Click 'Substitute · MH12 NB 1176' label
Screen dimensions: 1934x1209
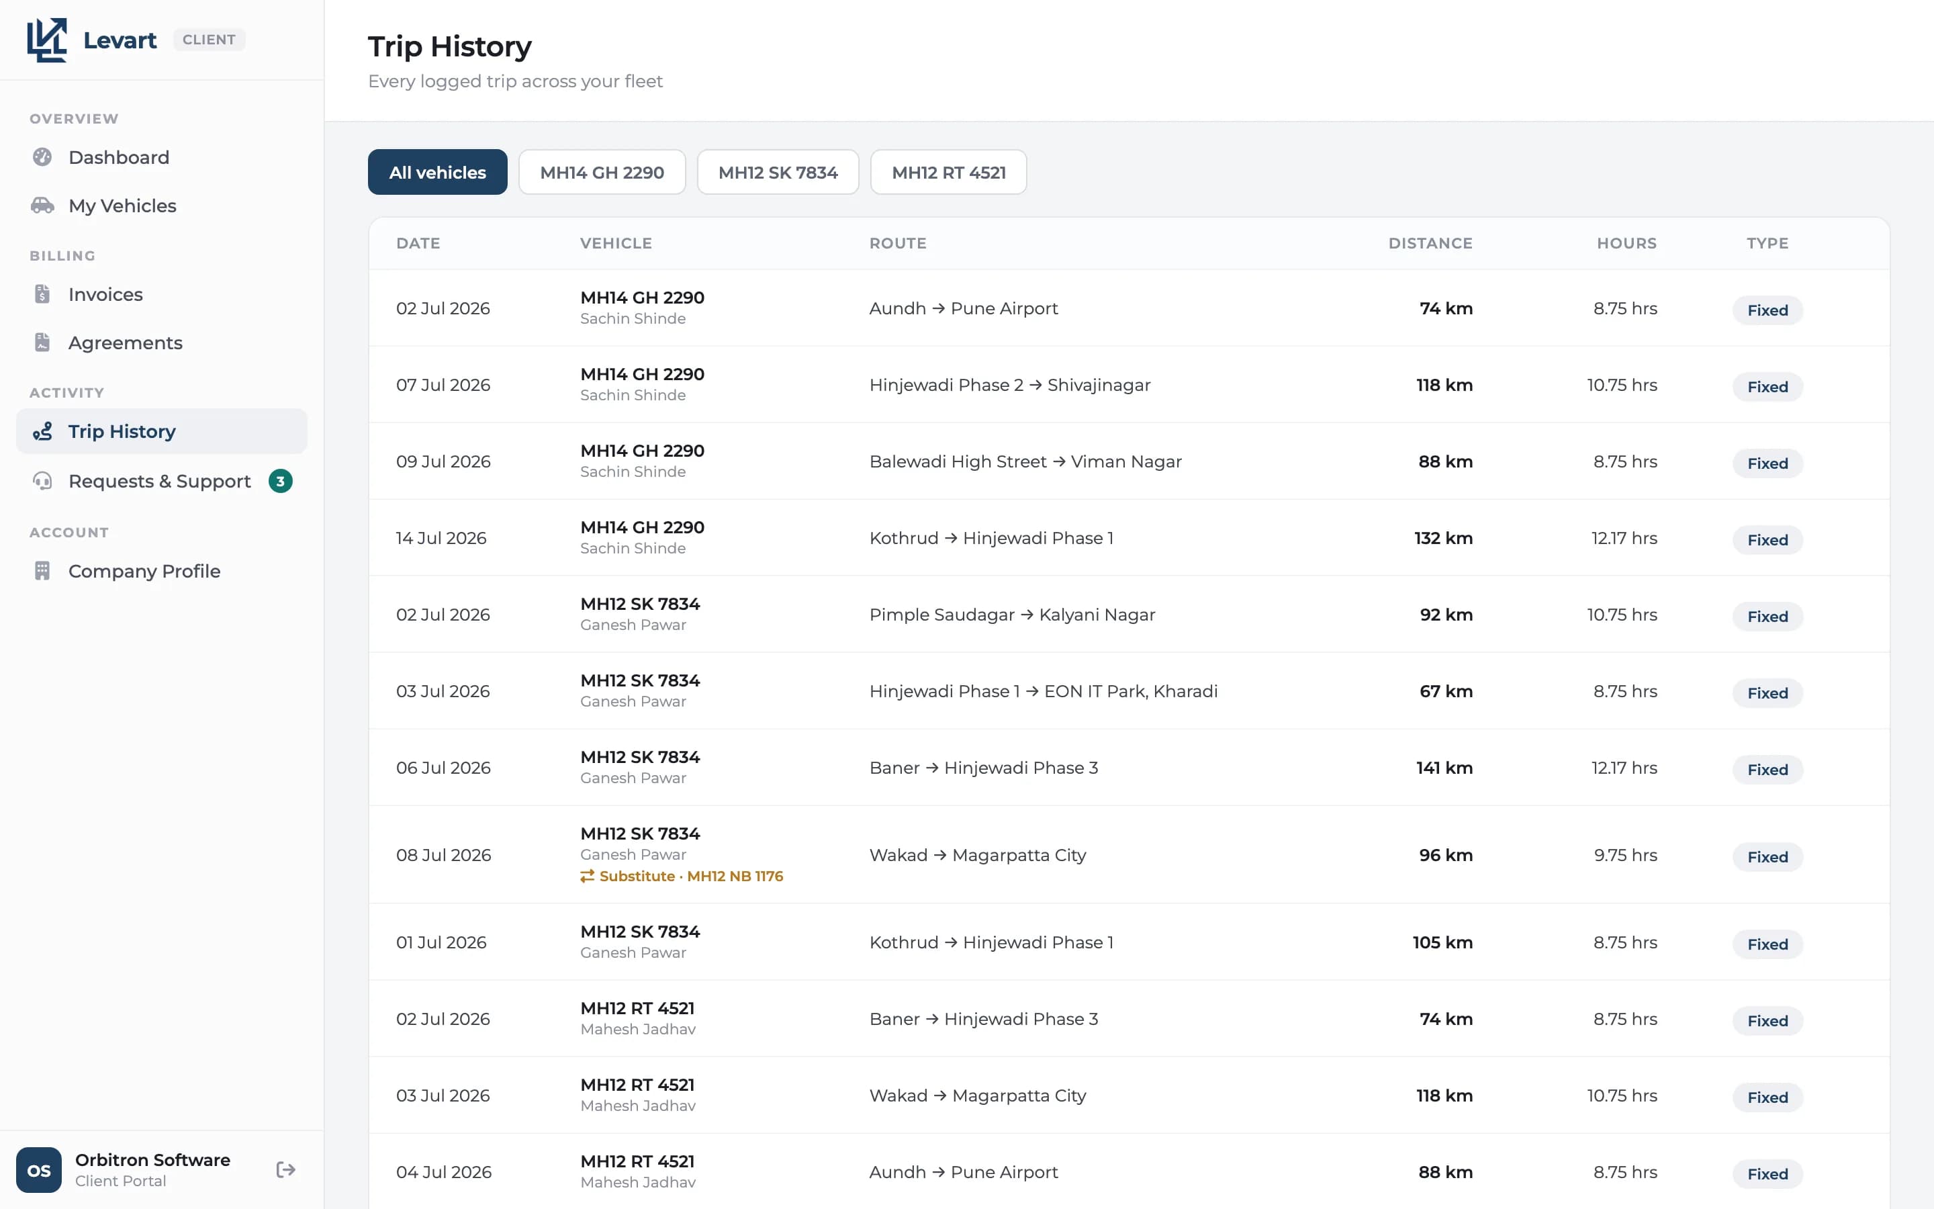coord(690,877)
